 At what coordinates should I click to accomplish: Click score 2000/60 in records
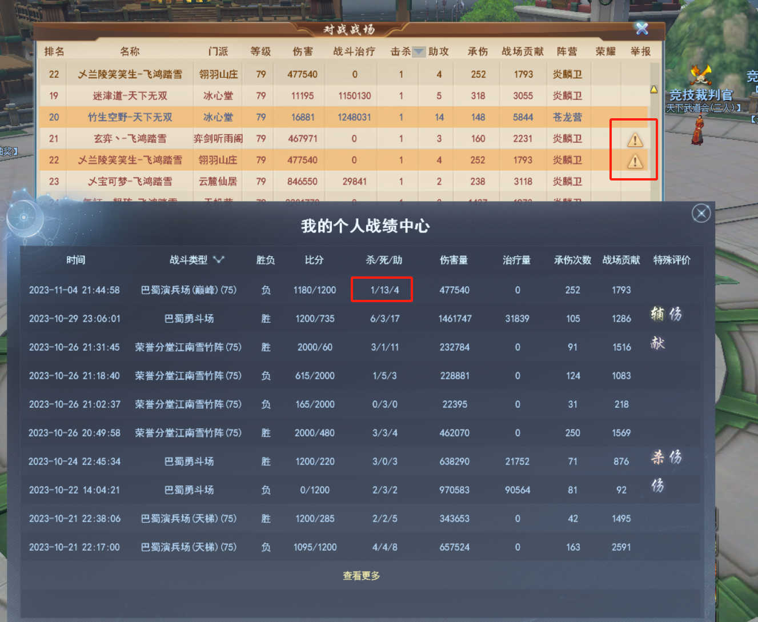(315, 347)
